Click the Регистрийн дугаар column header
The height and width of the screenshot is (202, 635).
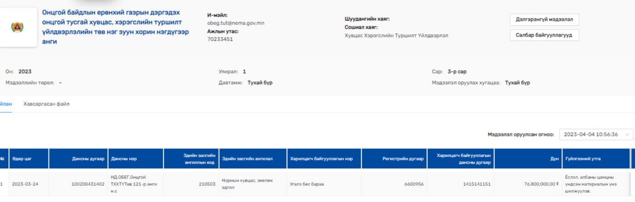click(403, 159)
